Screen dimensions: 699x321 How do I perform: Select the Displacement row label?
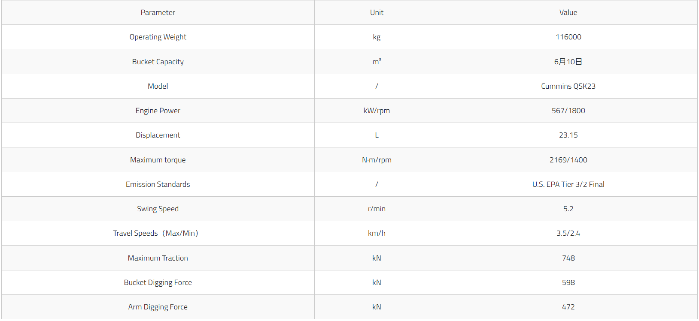pyautogui.click(x=158, y=135)
